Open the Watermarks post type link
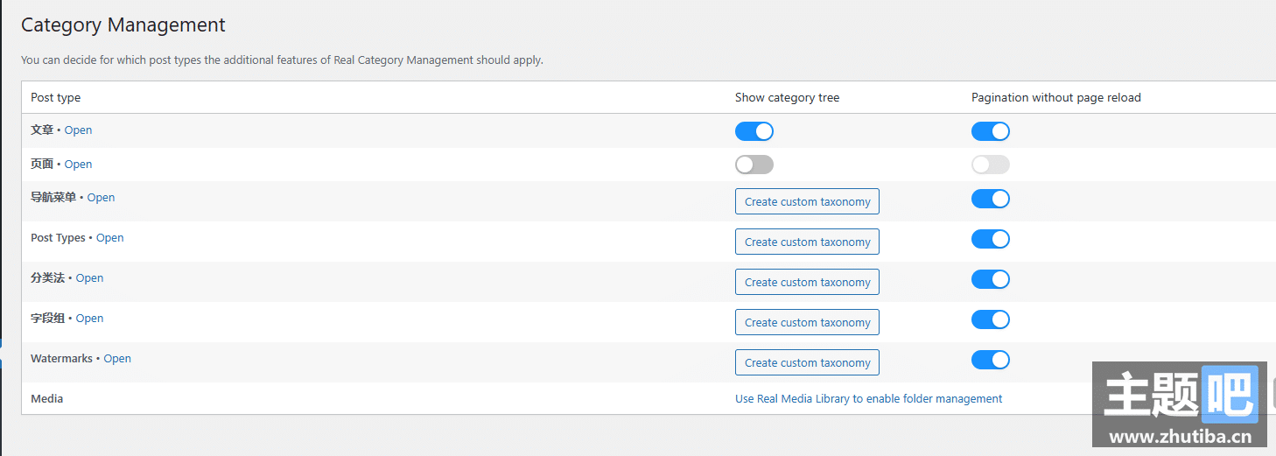The height and width of the screenshot is (456, 1276). click(117, 358)
